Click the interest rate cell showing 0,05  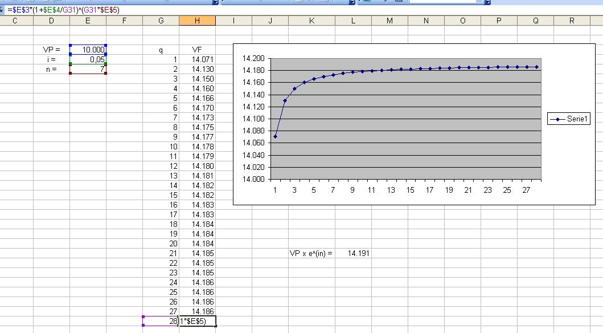[88, 59]
